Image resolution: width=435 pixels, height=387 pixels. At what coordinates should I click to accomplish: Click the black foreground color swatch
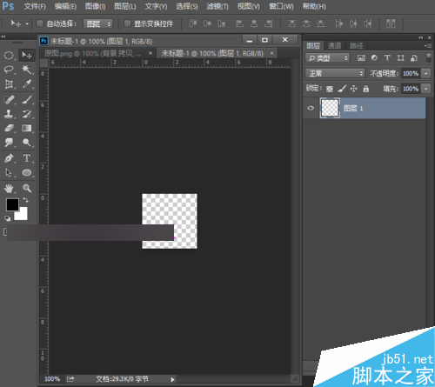pos(12,204)
